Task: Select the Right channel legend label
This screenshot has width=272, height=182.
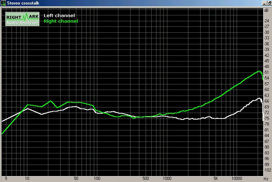Action: click(61, 21)
